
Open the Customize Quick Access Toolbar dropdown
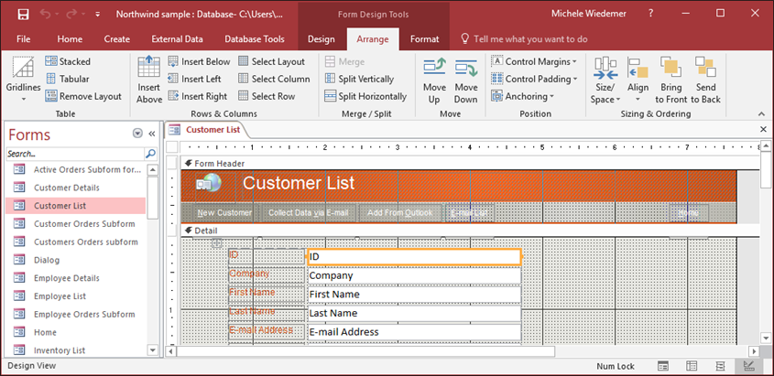click(x=98, y=15)
